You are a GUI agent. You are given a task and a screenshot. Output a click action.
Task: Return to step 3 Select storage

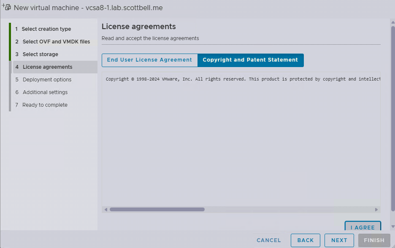pyautogui.click(x=41, y=54)
